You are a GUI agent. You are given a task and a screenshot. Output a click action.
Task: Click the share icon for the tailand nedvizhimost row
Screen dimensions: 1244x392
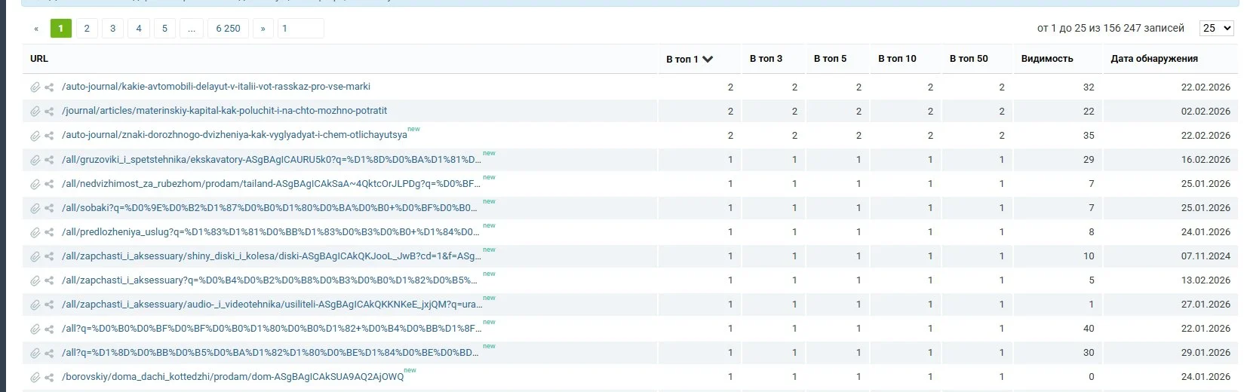(49, 184)
